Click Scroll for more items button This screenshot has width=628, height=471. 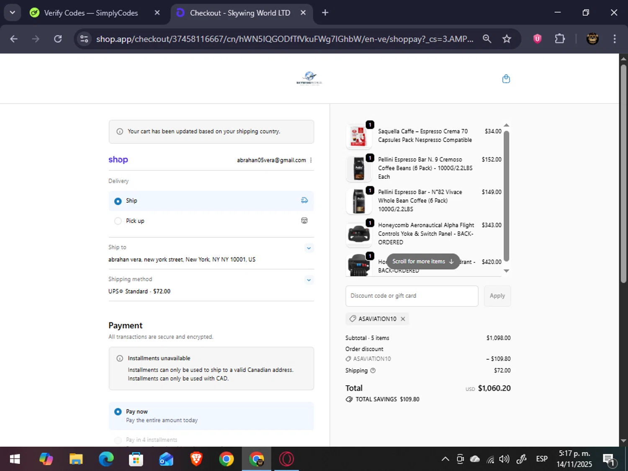tap(423, 261)
